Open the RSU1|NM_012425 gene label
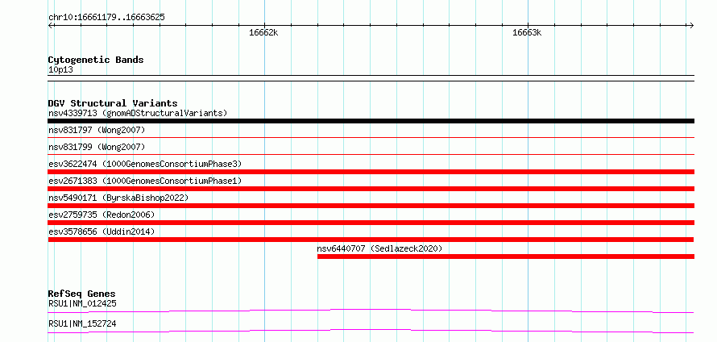Image resolution: width=717 pixels, height=342 pixels. pos(82,304)
